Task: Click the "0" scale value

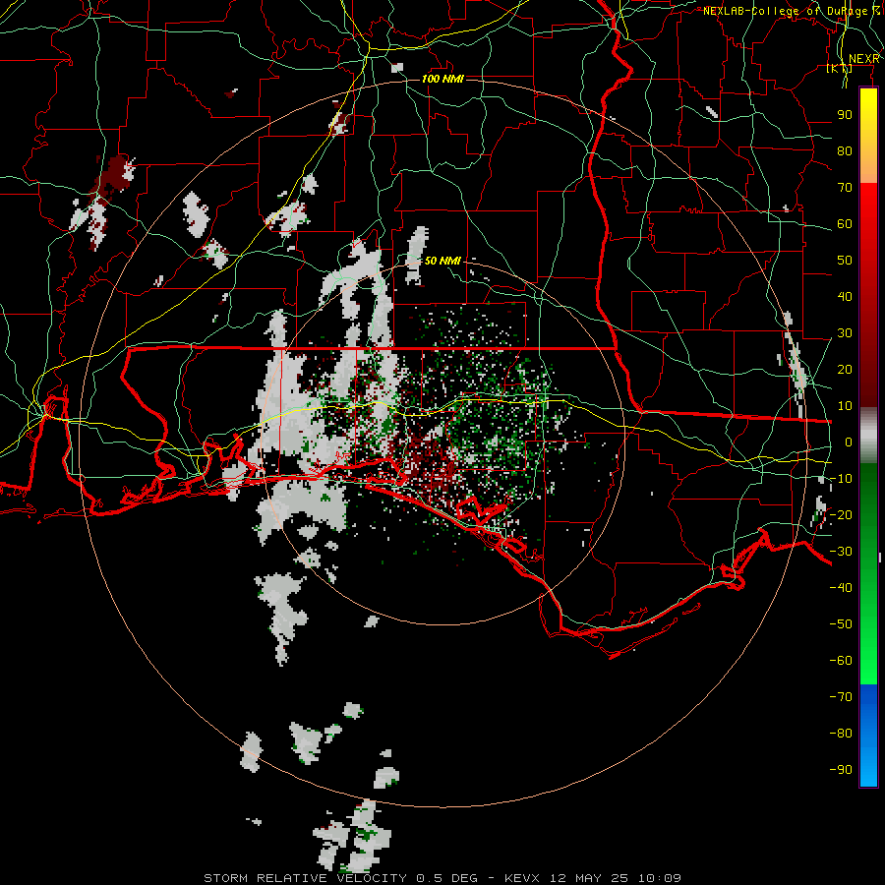Action: (849, 442)
